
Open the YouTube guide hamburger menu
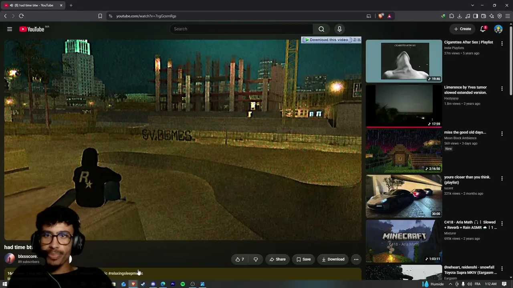(x=10, y=29)
